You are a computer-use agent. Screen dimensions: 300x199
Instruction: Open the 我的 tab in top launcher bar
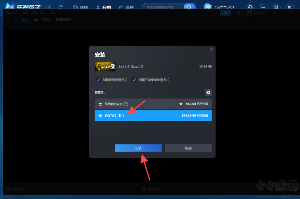(x=103, y=7)
